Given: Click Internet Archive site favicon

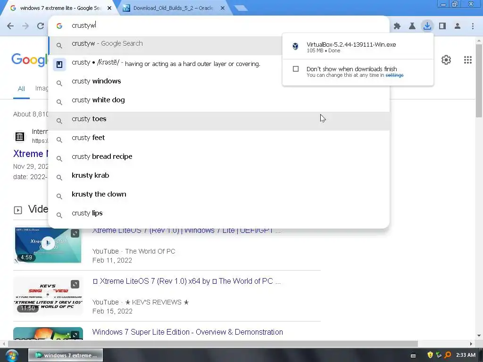Looking at the screenshot, I should [20, 136].
